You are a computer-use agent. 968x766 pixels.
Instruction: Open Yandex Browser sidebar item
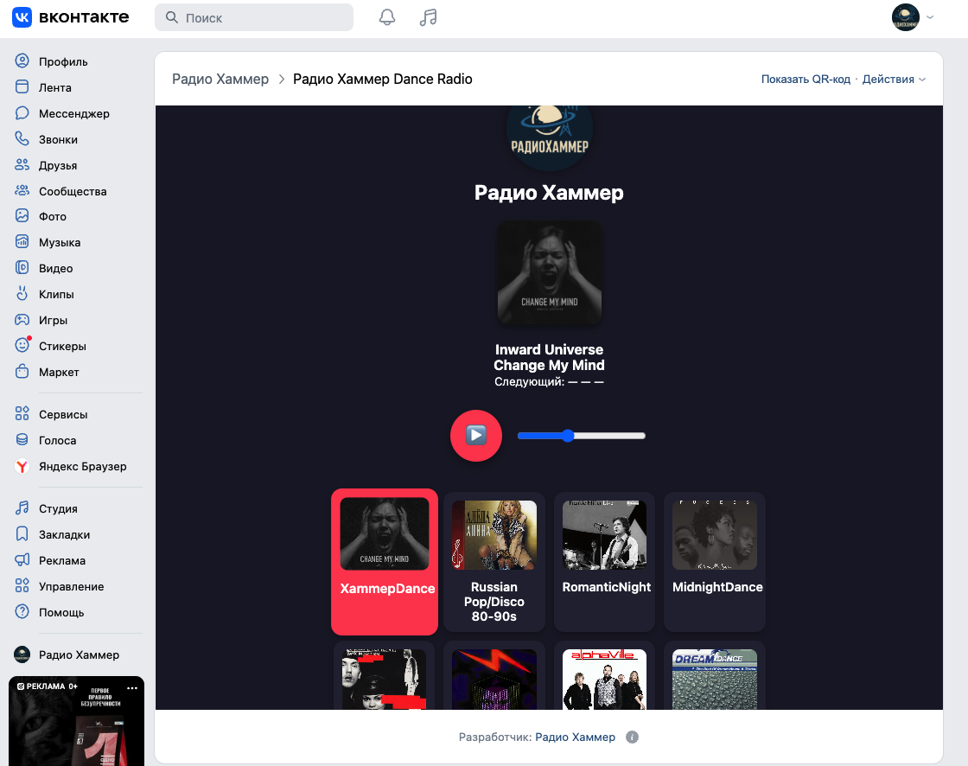tap(82, 466)
